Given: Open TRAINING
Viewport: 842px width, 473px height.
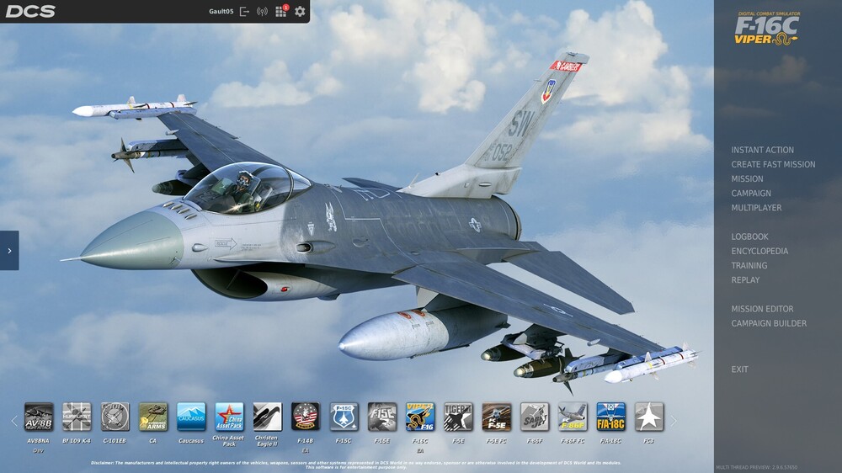Looking at the screenshot, I should pyautogui.click(x=749, y=266).
